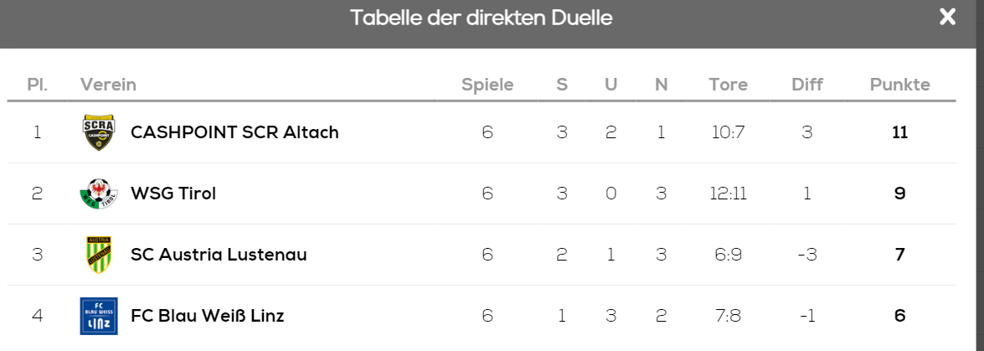The width and height of the screenshot is (984, 351).
Task: Click the CASHPOINT SCR Altach club logo
Action: (99, 132)
